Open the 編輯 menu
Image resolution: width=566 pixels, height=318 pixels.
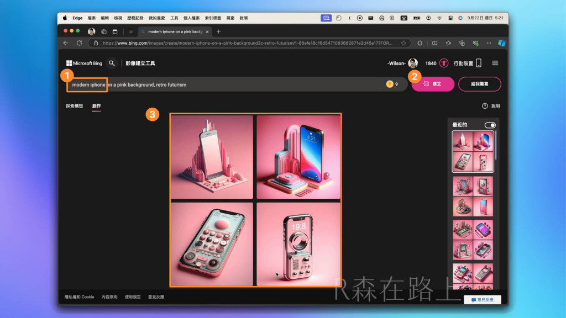(x=104, y=18)
